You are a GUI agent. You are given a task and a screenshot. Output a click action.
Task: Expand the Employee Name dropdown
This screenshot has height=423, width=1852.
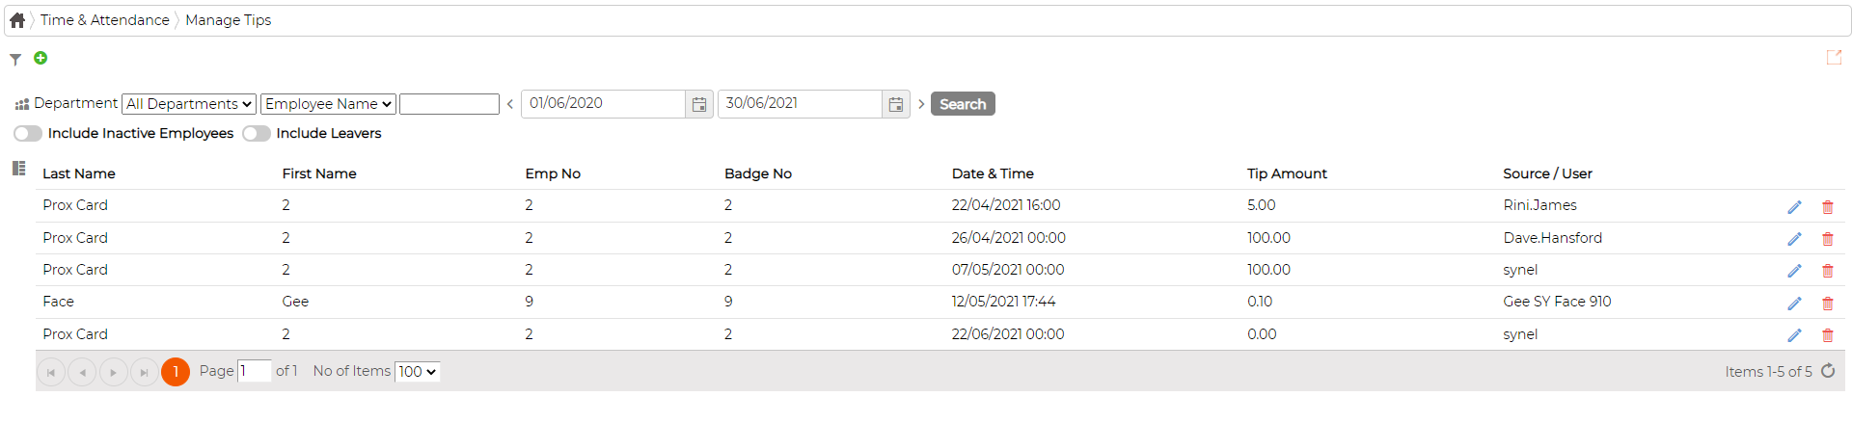pyautogui.click(x=328, y=104)
